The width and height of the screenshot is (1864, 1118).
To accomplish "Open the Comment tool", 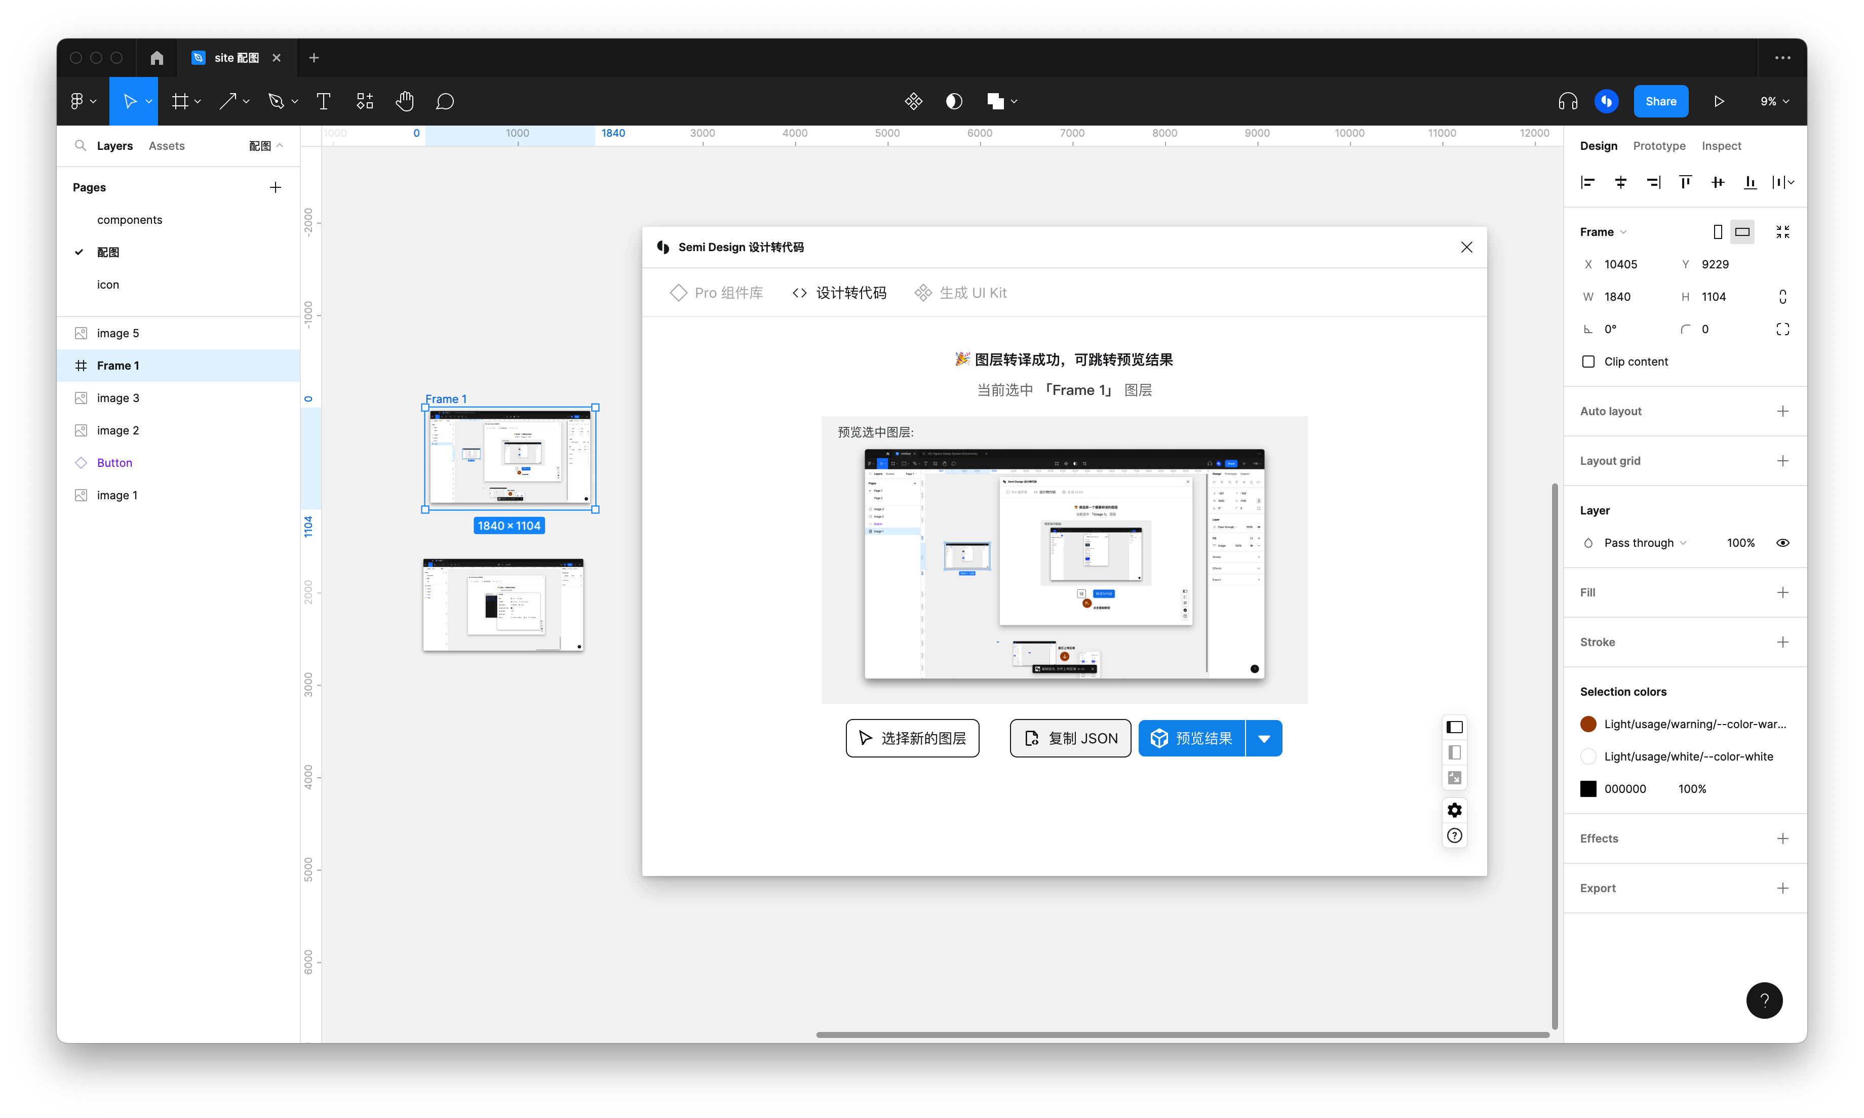I will pos(445,101).
